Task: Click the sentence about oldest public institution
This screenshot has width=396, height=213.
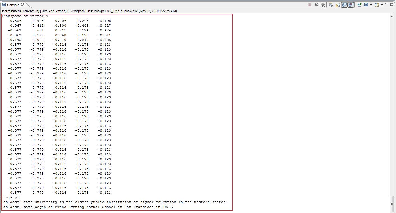Action: tap(114, 202)
